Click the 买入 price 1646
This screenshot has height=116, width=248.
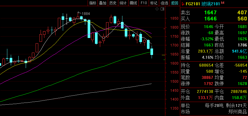coord(210,19)
